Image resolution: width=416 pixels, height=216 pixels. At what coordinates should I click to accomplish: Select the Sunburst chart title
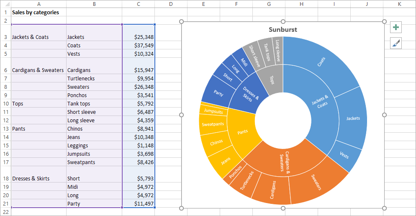coord(282,30)
